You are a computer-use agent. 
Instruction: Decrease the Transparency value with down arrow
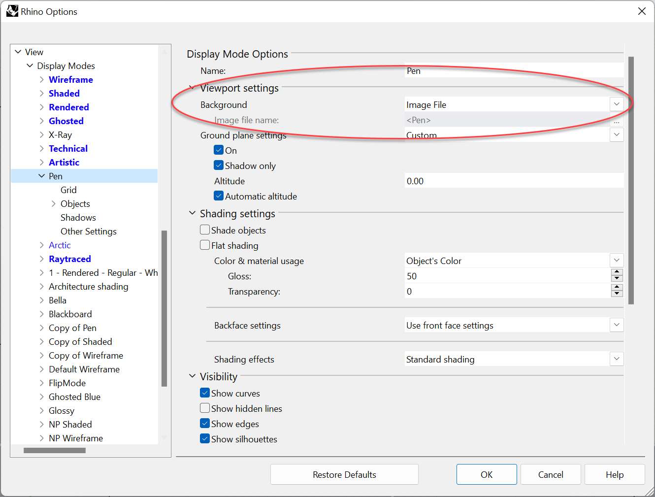(x=617, y=294)
